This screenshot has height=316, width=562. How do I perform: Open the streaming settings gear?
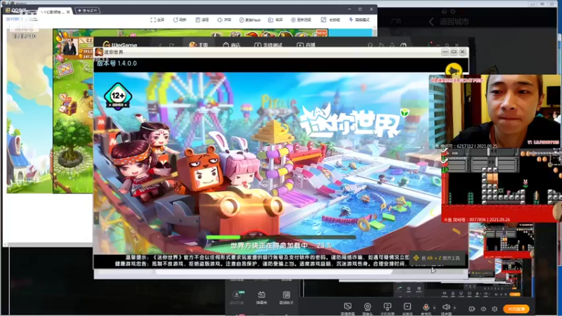[495, 309]
